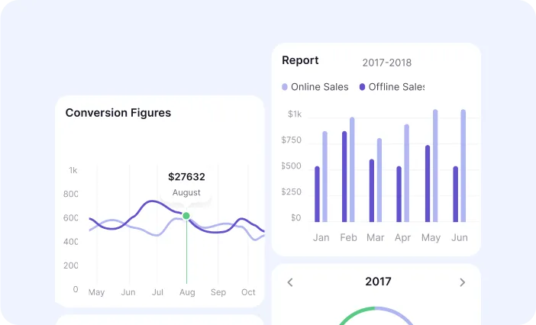Click Jun label on Report chart axis

460,237
